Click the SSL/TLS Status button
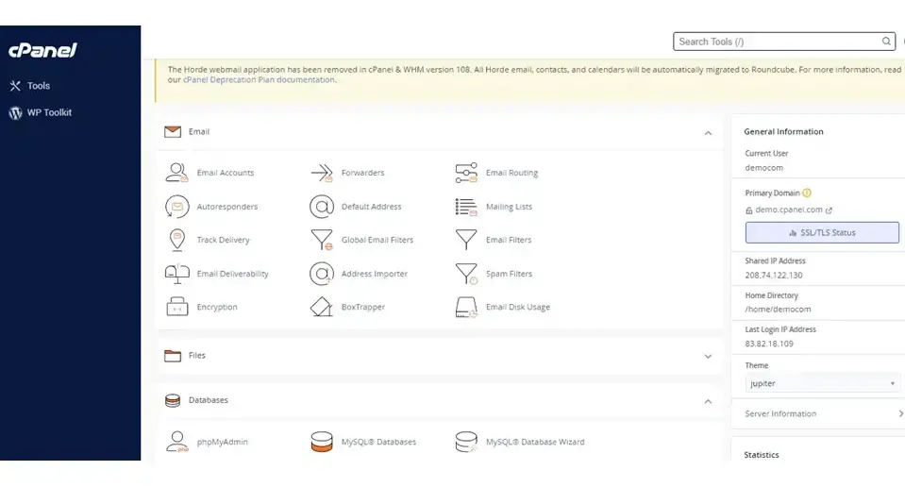Screen dimensions: 905x504 point(822,233)
